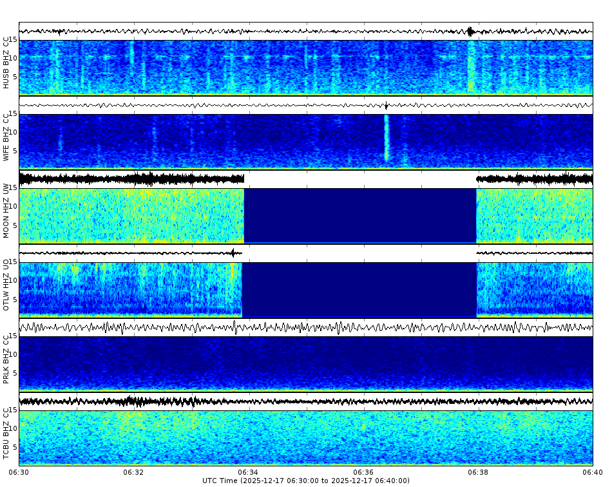This screenshot has height=487, width=612.
Task: Click the UTC Time axis title text
Action: 219,480
